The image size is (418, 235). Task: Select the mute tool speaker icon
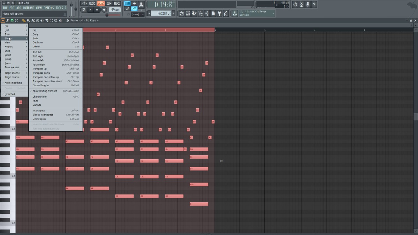[42, 21]
